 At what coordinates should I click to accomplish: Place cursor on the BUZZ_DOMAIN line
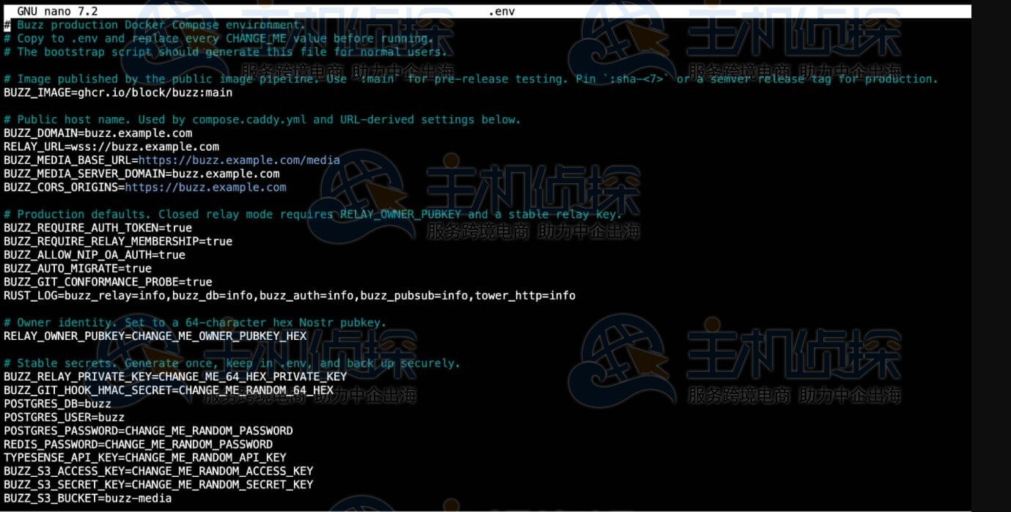tap(98, 133)
